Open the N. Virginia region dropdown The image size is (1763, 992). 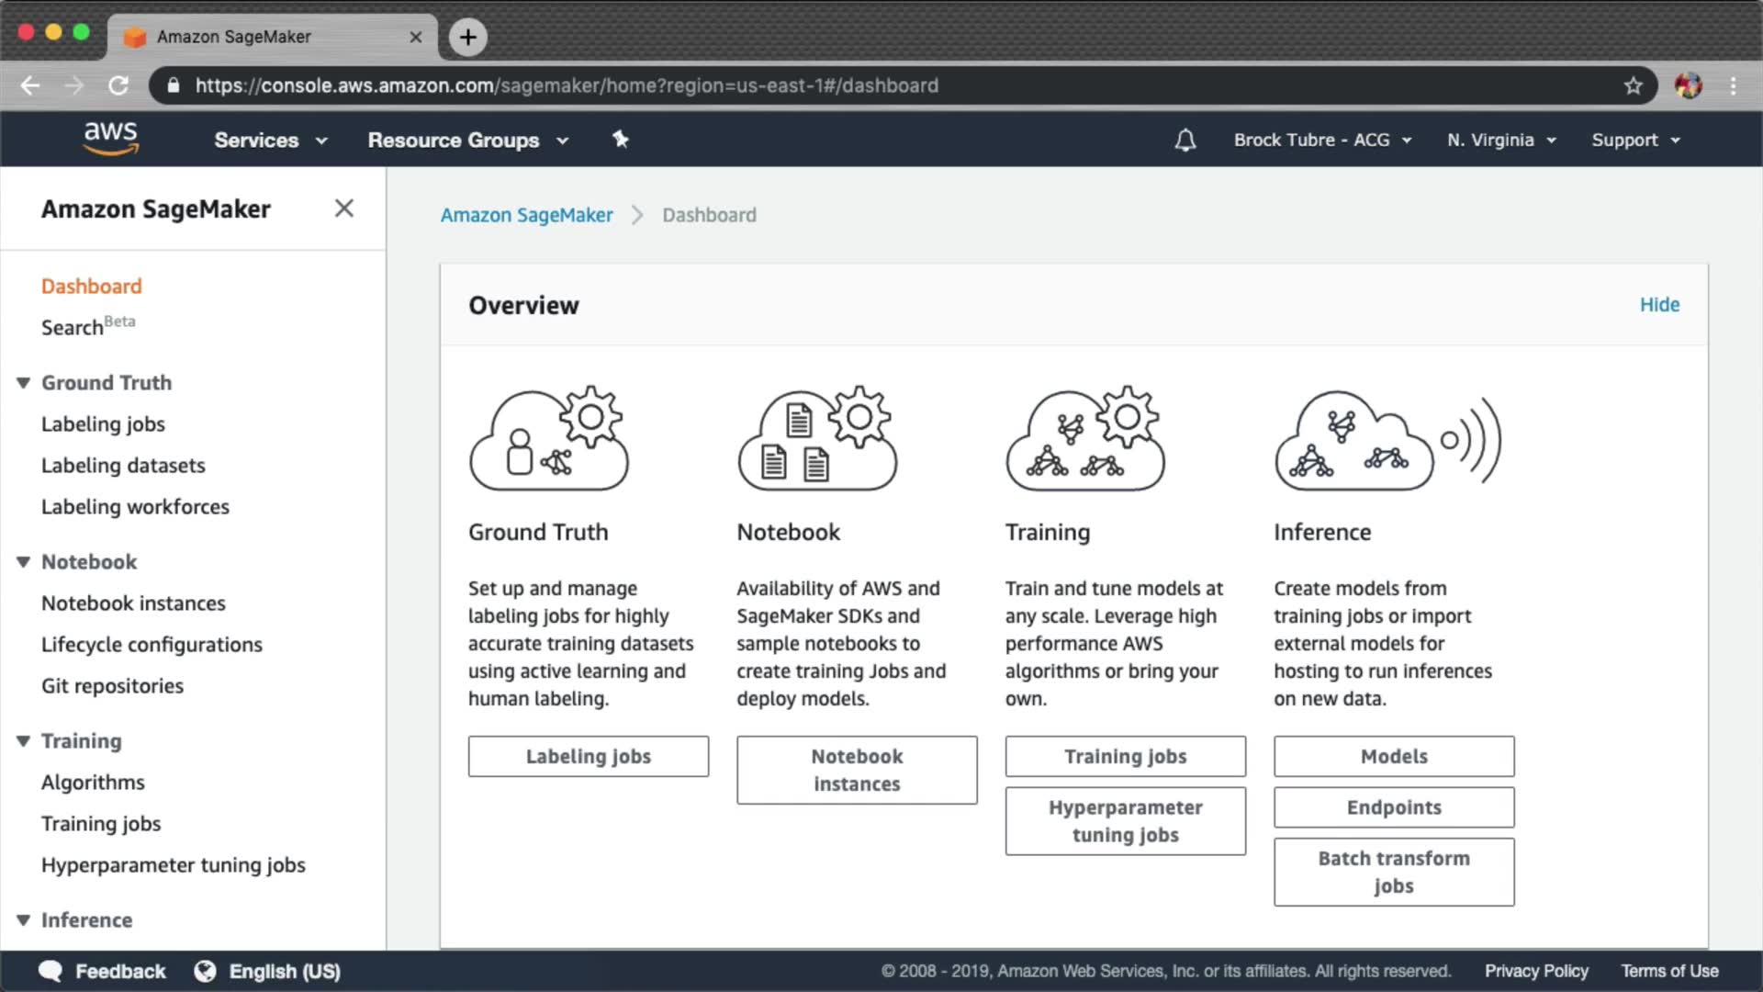click(x=1501, y=140)
